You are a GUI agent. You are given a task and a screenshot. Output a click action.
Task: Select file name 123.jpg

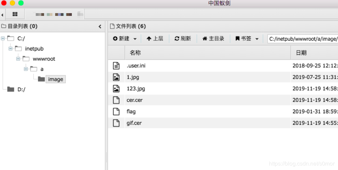(136, 88)
